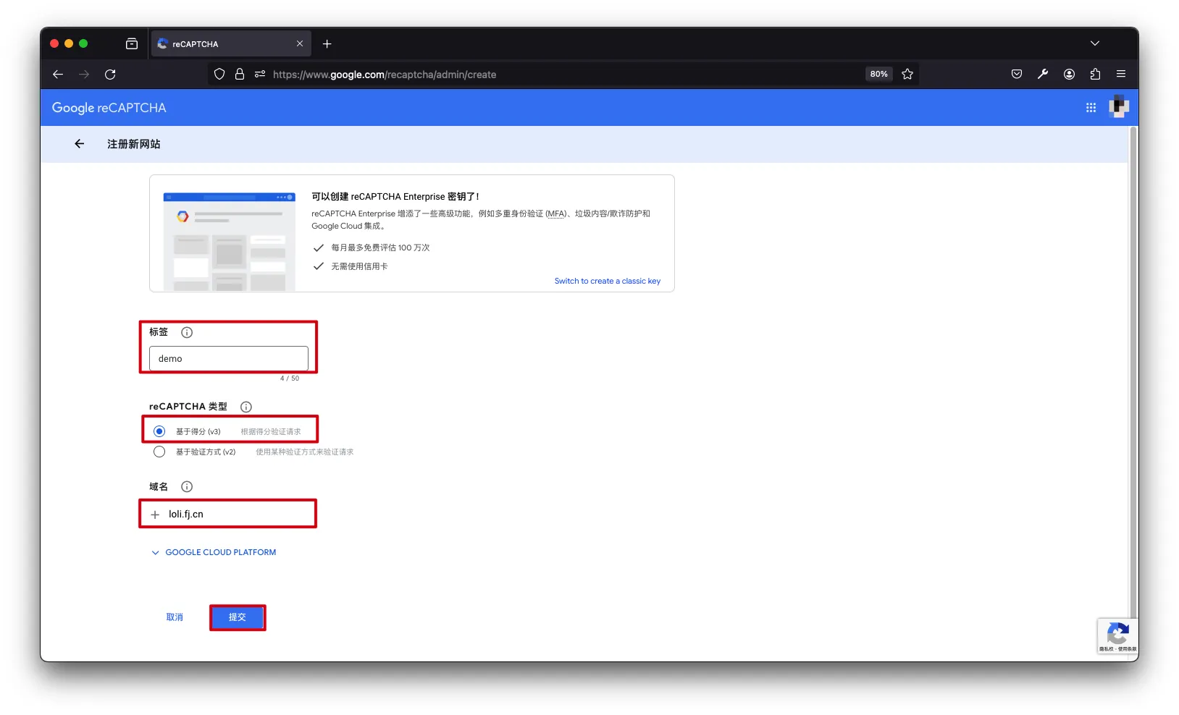1179x715 pixels.
Task: Click the info icon next to reCAPTCHA 类型
Action: click(246, 407)
